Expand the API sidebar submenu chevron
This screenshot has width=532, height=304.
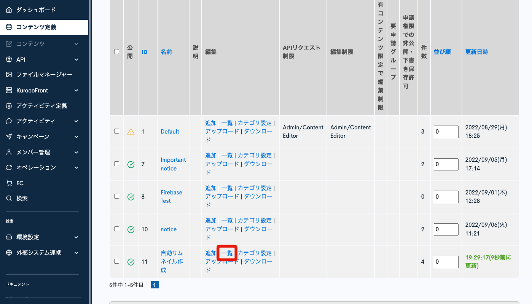click(x=76, y=60)
